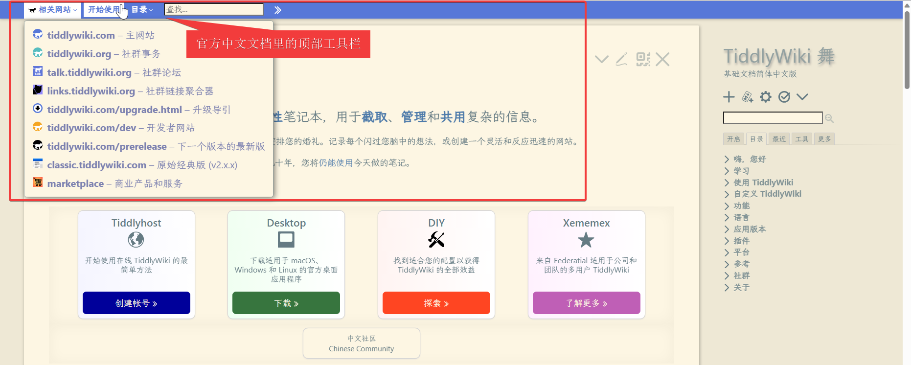The width and height of the screenshot is (911, 365).
Task: Click the marketplace shopping cart icon
Action: click(38, 182)
